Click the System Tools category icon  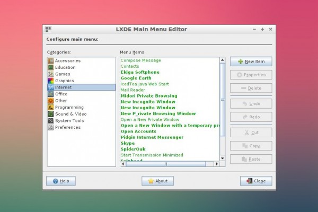pyautogui.click(x=51, y=120)
